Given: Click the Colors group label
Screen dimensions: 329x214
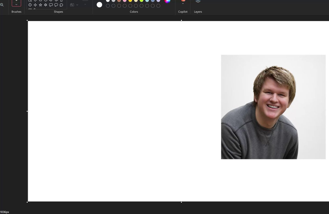Looking at the screenshot, I should coord(134,12).
